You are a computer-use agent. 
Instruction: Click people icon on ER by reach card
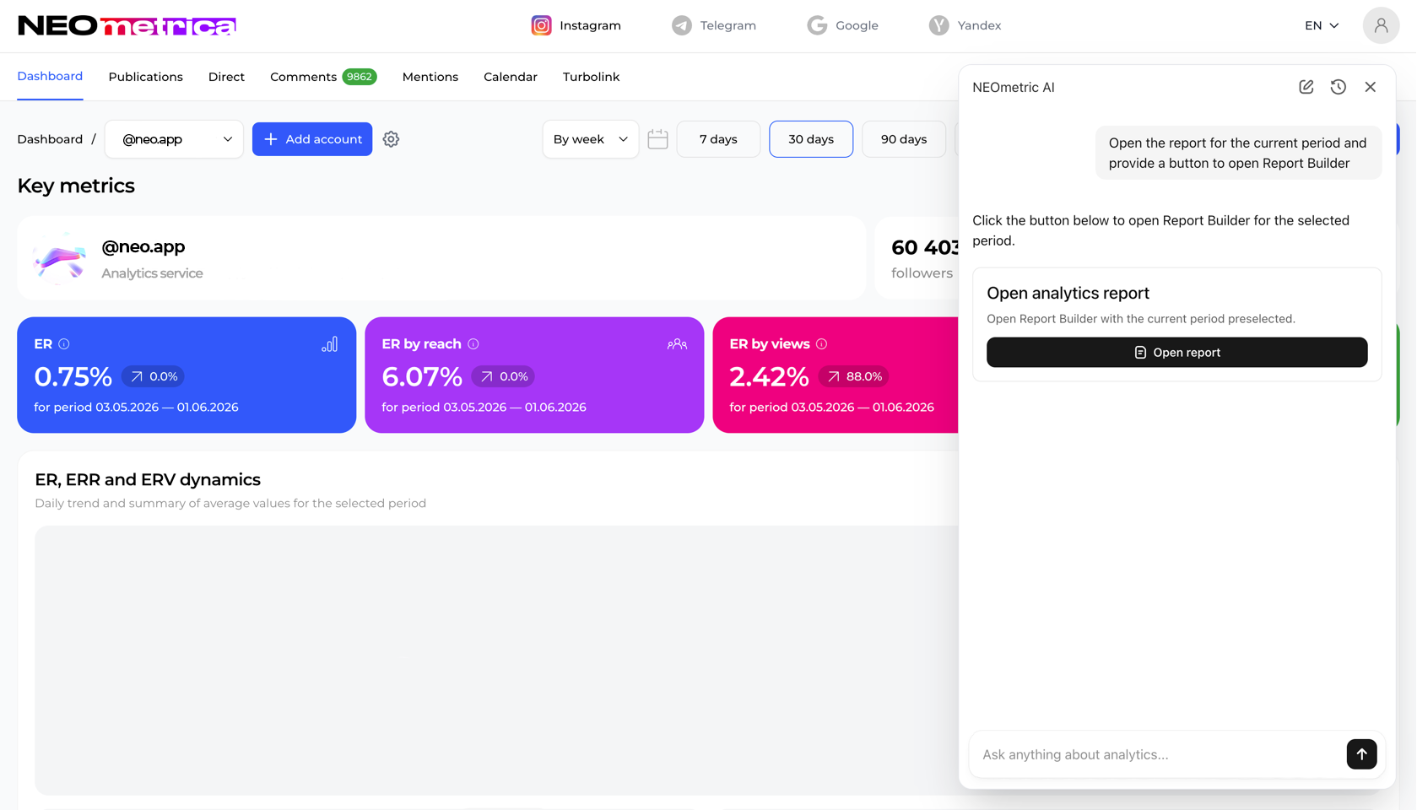677,344
